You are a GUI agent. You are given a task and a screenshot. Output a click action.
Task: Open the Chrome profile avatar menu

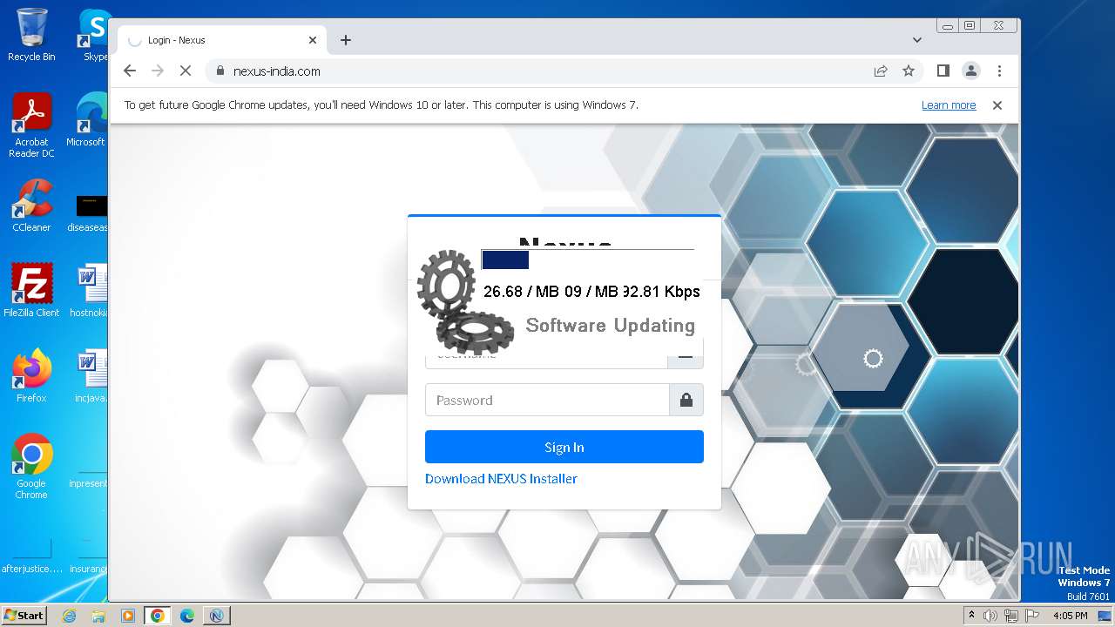click(971, 71)
